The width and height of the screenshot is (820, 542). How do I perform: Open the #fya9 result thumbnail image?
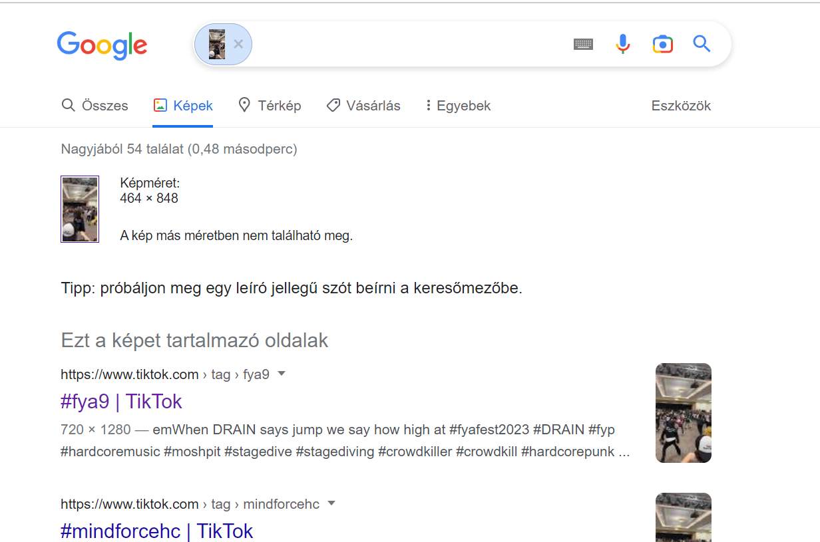click(x=684, y=413)
